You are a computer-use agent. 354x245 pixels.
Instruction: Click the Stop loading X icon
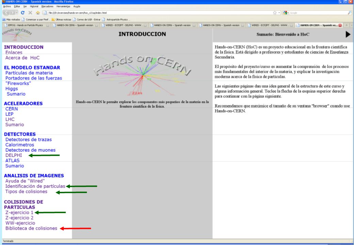tap(30, 13)
